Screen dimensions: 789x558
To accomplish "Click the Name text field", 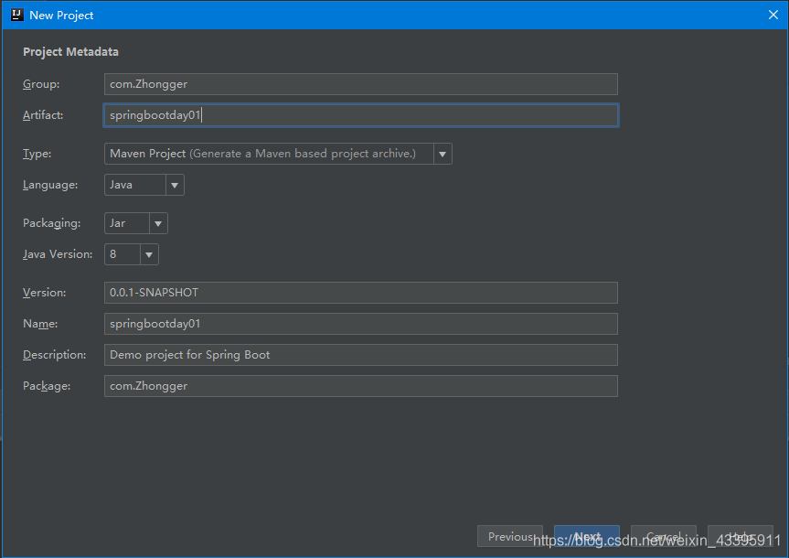I will (x=361, y=324).
